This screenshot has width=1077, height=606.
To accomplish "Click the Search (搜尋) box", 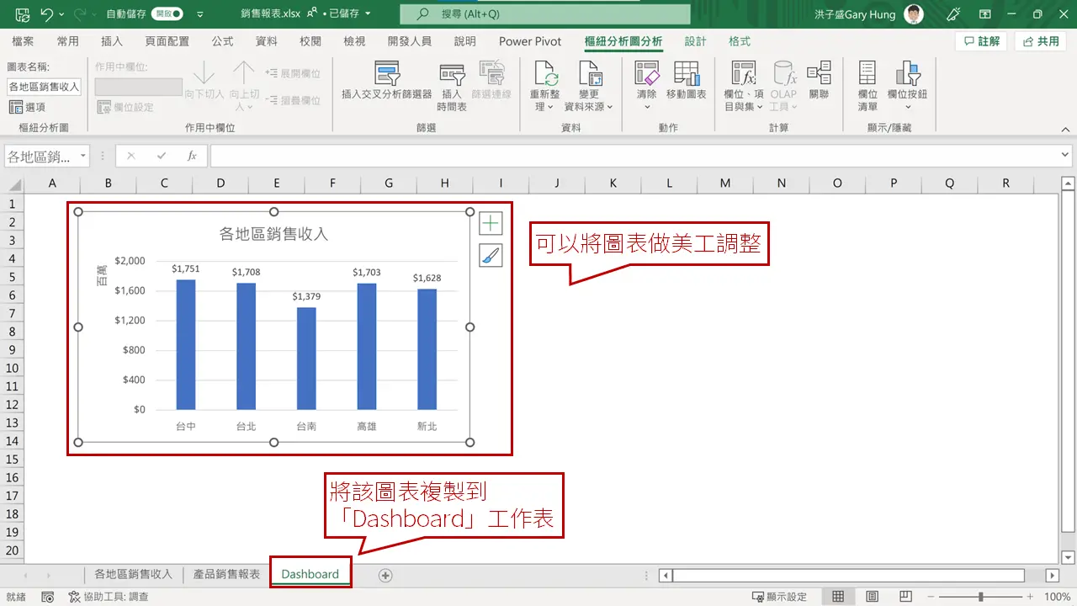I will 544,14.
